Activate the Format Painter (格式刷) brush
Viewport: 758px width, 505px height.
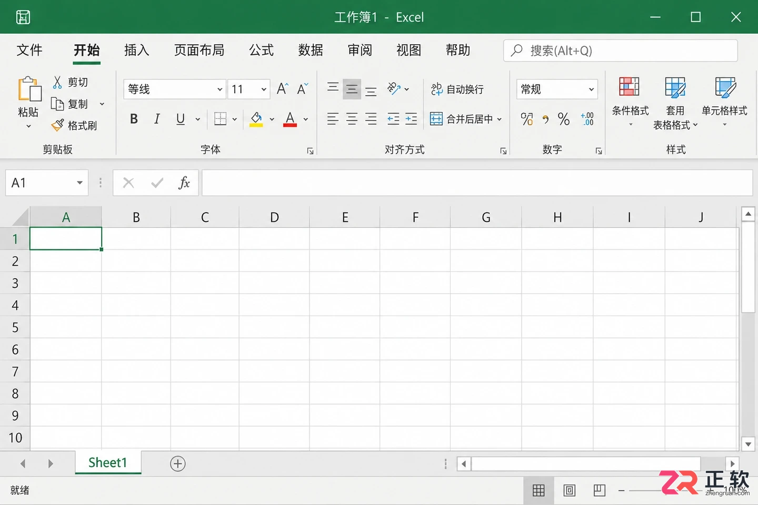(57, 125)
